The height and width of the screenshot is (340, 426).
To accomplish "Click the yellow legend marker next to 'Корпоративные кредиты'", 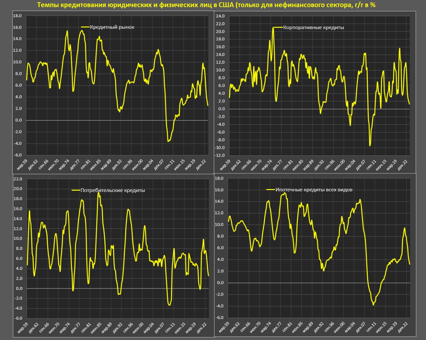I will click(x=278, y=28).
